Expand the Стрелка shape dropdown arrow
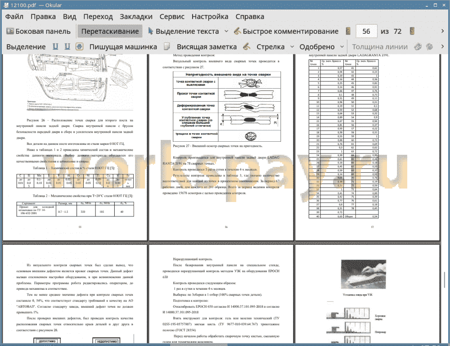 point(292,46)
